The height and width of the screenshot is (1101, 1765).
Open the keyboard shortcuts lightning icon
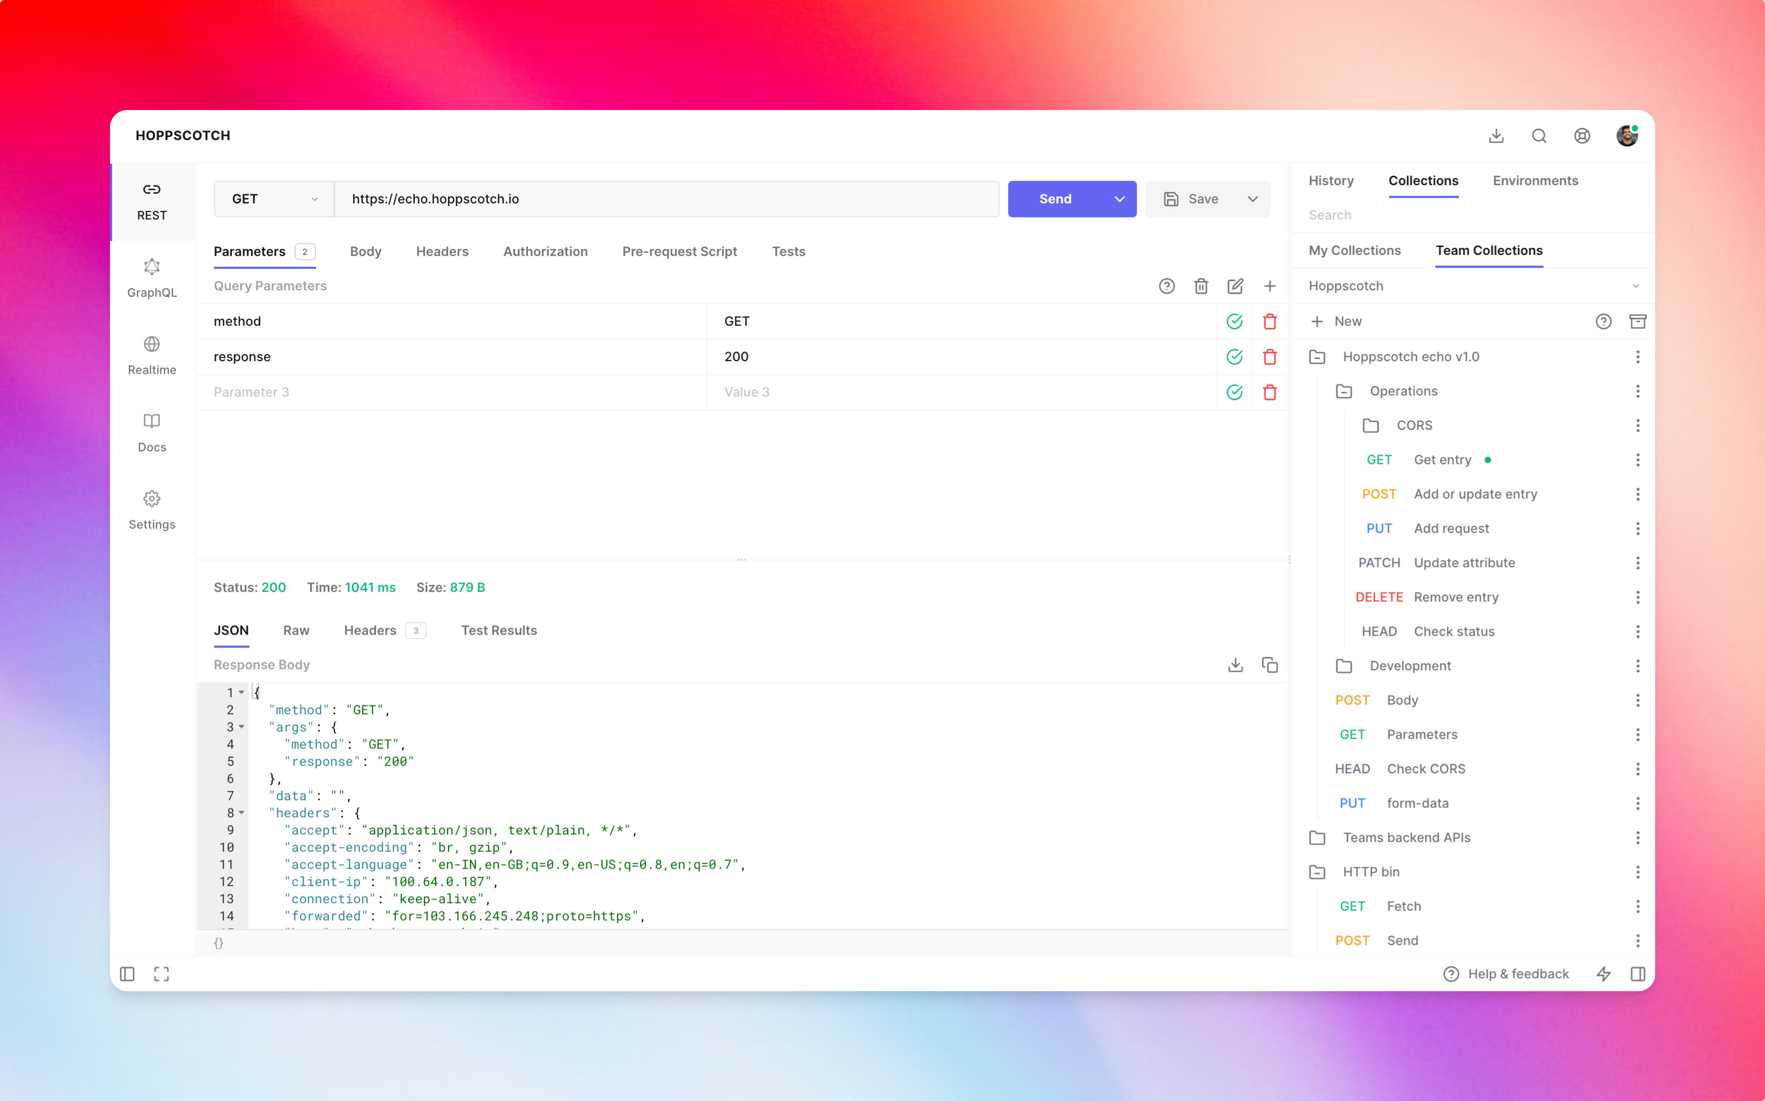(1604, 973)
